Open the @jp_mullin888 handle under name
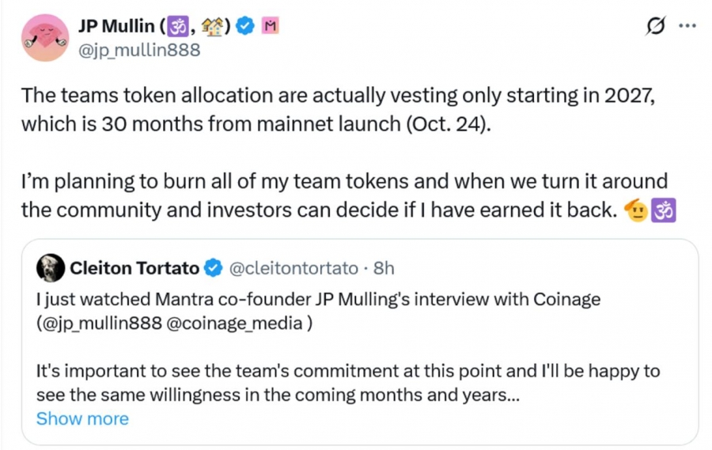Screen dimensions: 712x450 (139, 50)
